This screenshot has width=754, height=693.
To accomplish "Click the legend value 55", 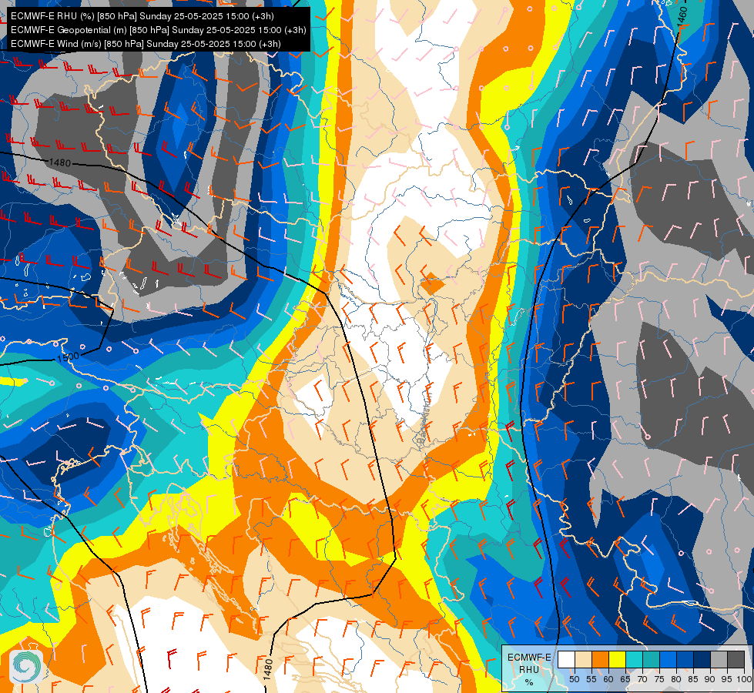I will (591, 679).
